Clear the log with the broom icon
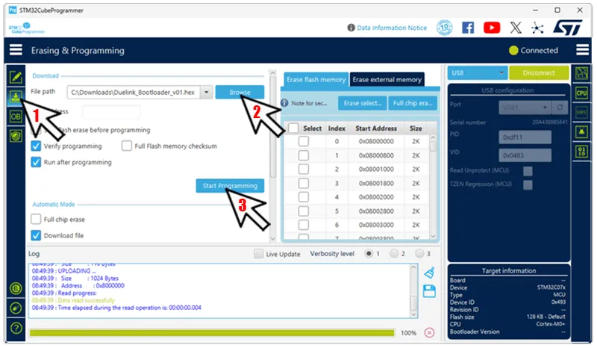597x348 pixels. point(429,273)
